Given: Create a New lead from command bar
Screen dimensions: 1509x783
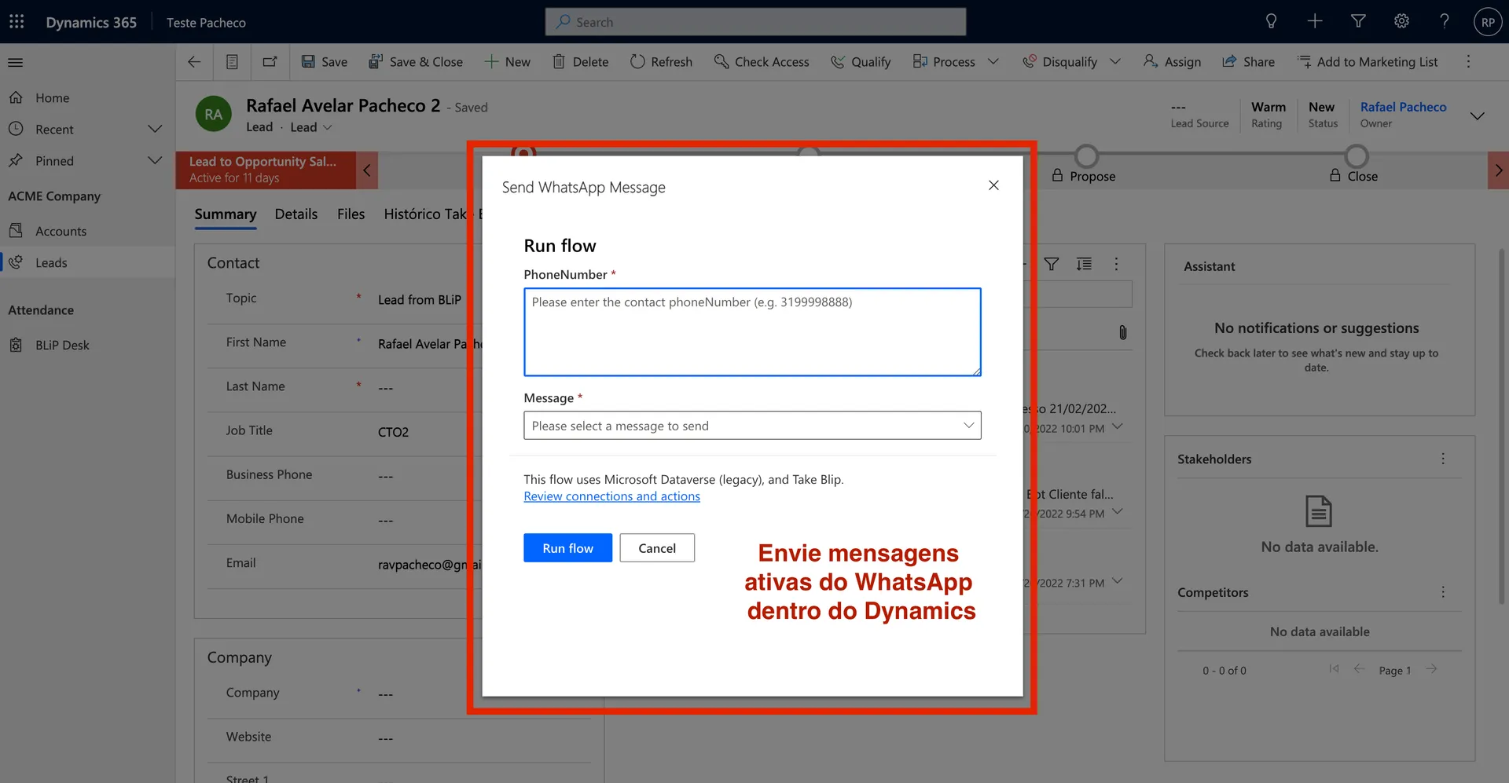Looking at the screenshot, I should pos(508,62).
